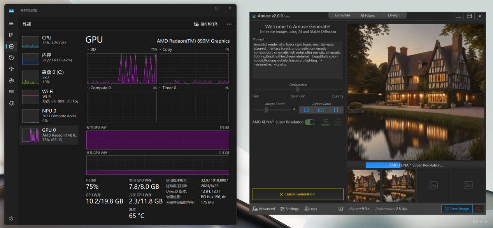Screen dimensions: 493x228
Task: Minimize the Amuse window
Action: point(458,16)
